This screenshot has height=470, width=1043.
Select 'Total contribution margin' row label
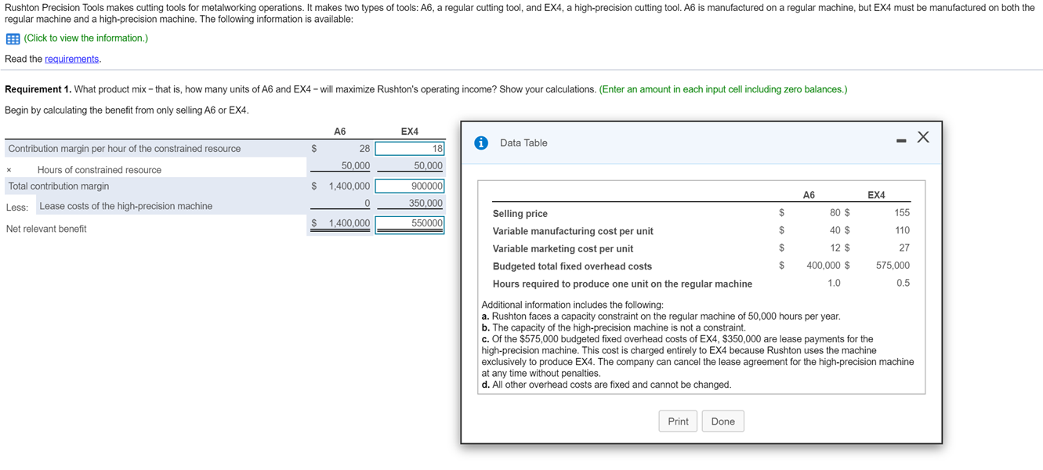(59, 186)
